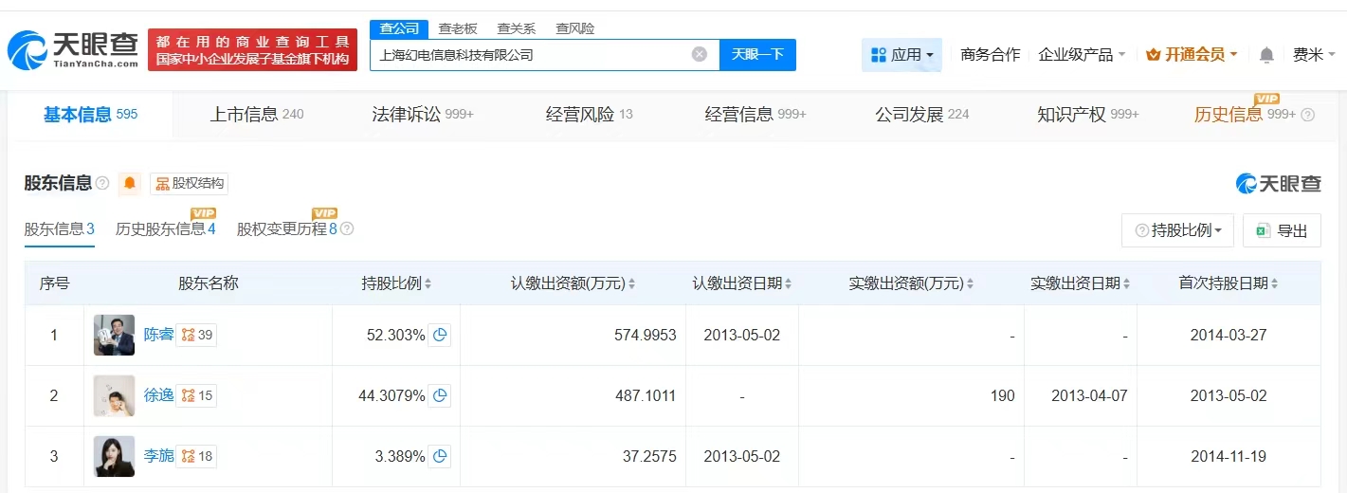Click the 天眼一下 search button

758,54
